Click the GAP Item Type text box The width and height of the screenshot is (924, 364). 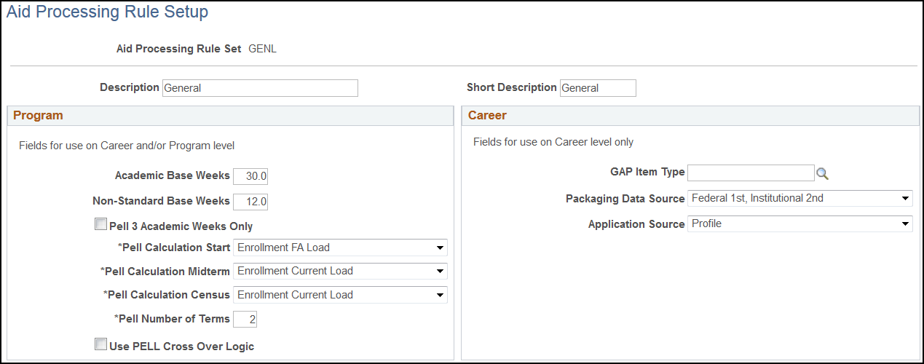pos(751,173)
